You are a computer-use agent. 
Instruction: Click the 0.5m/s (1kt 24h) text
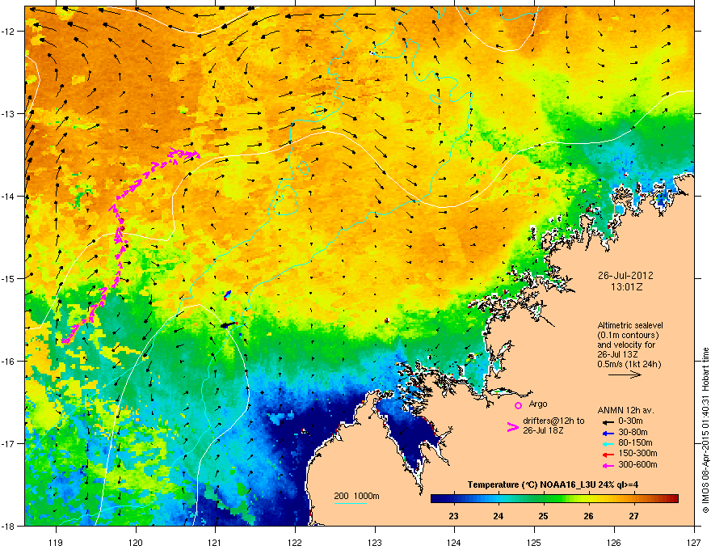point(629,364)
